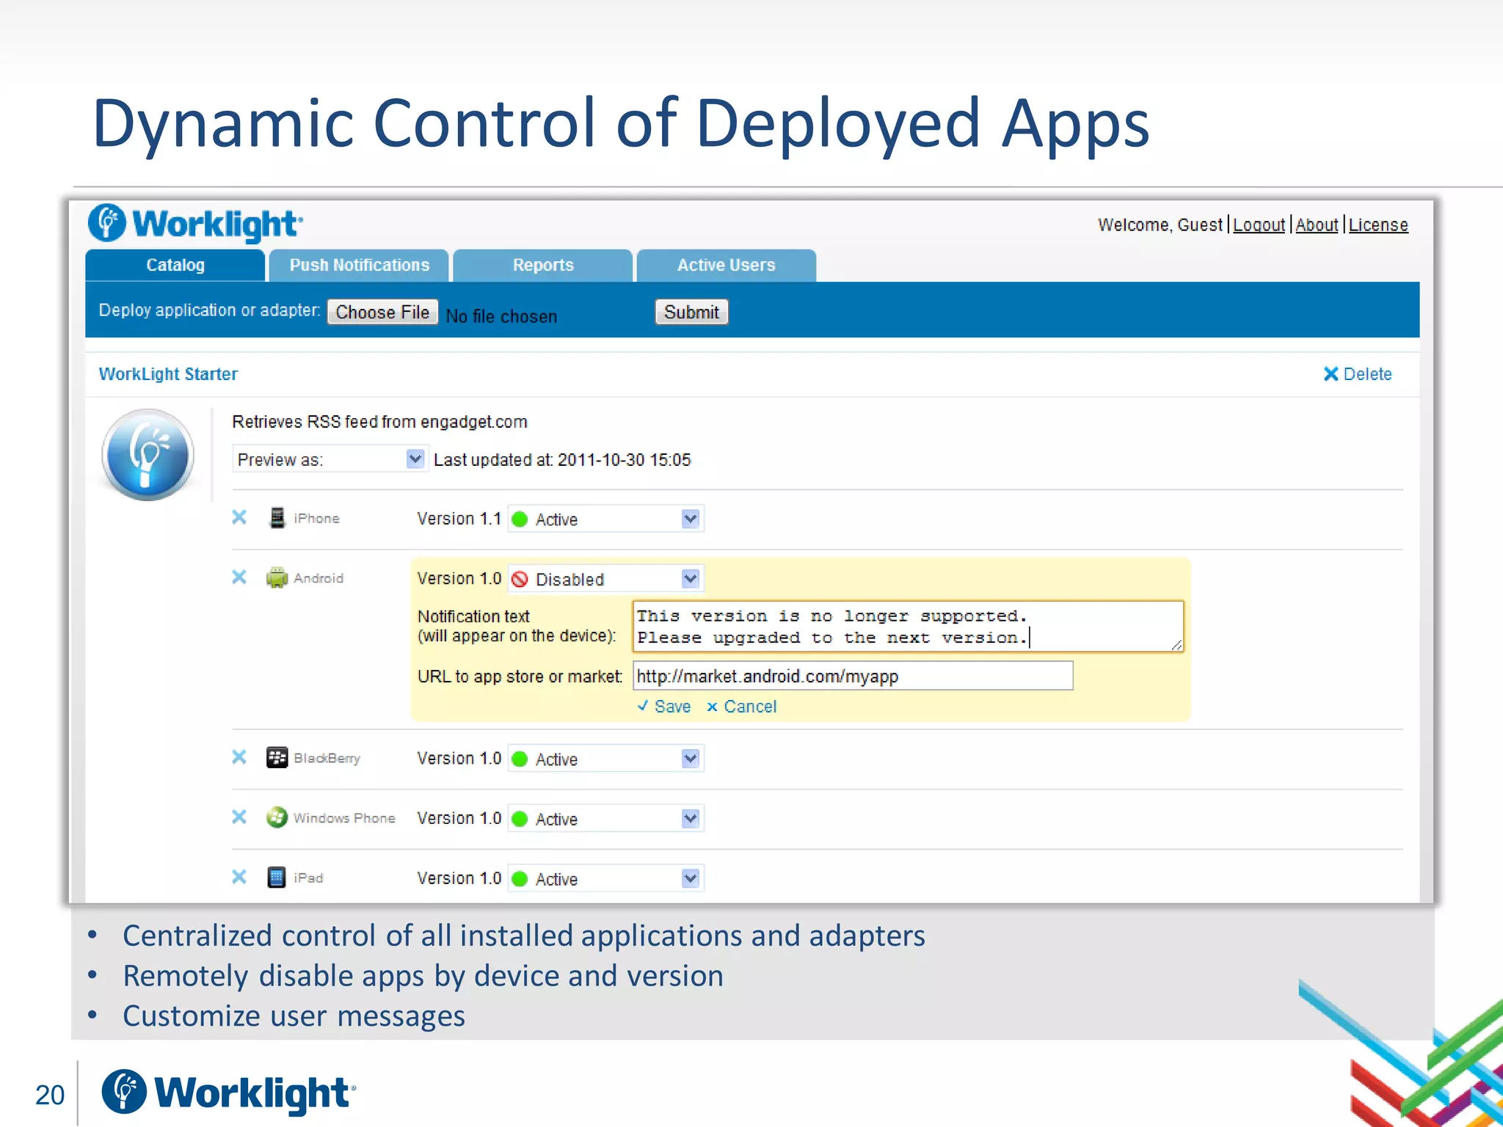Open Windows Phone Version 1.0 status dropdown
Image resolution: width=1503 pixels, height=1127 pixels.
click(x=606, y=819)
